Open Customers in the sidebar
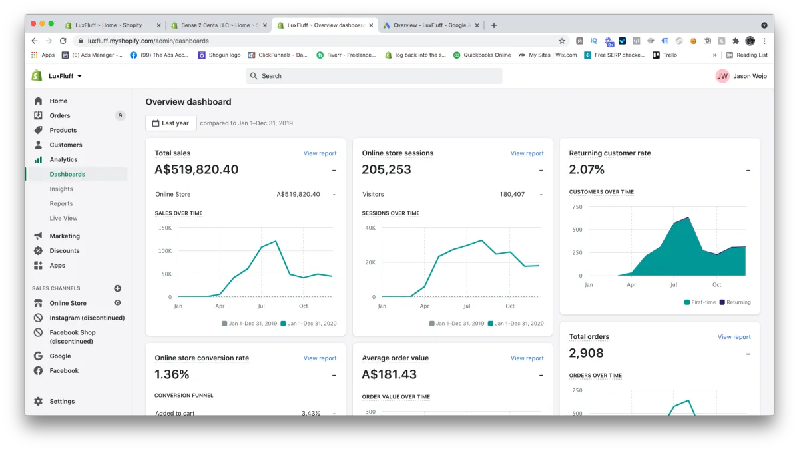799x451 pixels. click(66, 145)
